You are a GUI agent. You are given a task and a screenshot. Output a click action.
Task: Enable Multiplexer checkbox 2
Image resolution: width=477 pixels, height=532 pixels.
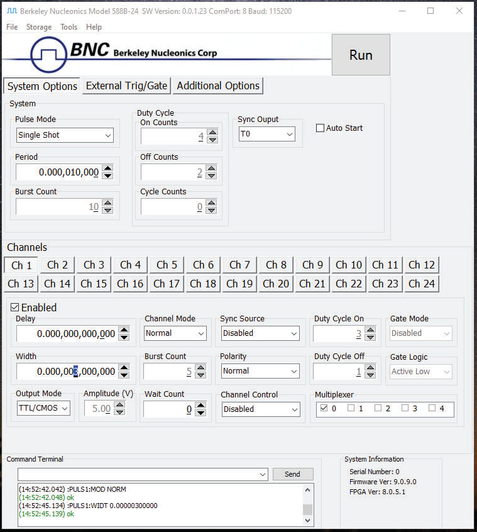click(x=378, y=408)
